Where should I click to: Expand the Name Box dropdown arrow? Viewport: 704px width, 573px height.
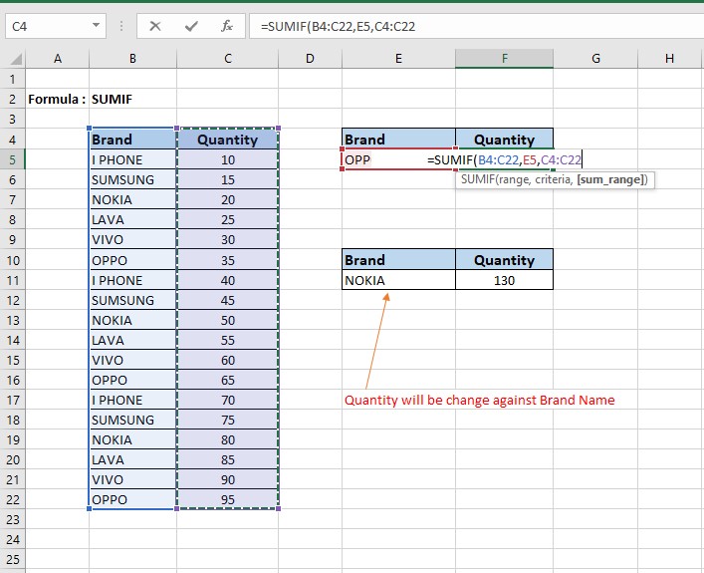(x=97, y=26)
